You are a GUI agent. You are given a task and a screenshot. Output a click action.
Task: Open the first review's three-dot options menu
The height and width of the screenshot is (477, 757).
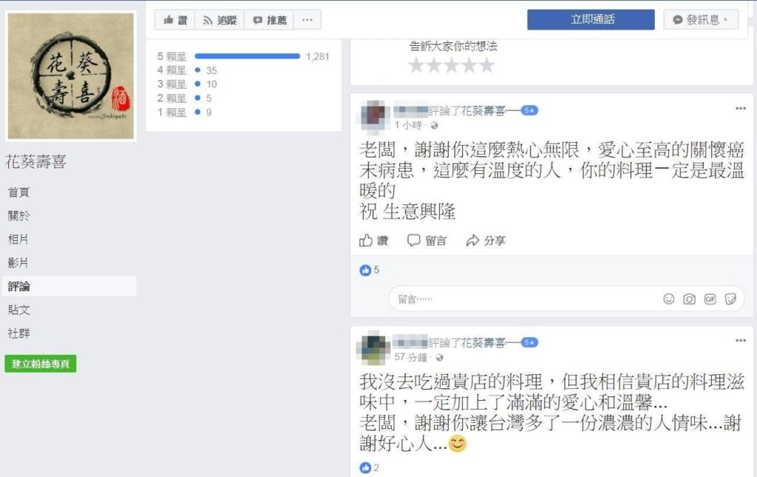(x=741, y=109)
